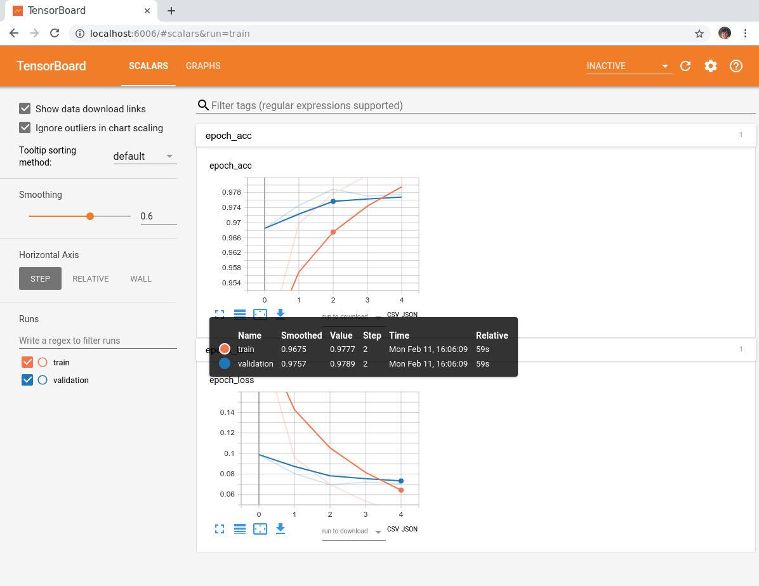Viewport: 759px width, 586px height.
Task: Fit domain to data on epoch_acc chart
Action: pos(260,314)
